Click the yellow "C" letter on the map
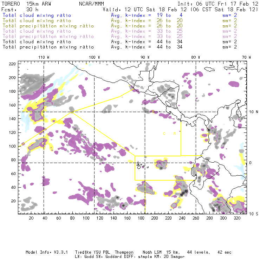 pos(164,134)
